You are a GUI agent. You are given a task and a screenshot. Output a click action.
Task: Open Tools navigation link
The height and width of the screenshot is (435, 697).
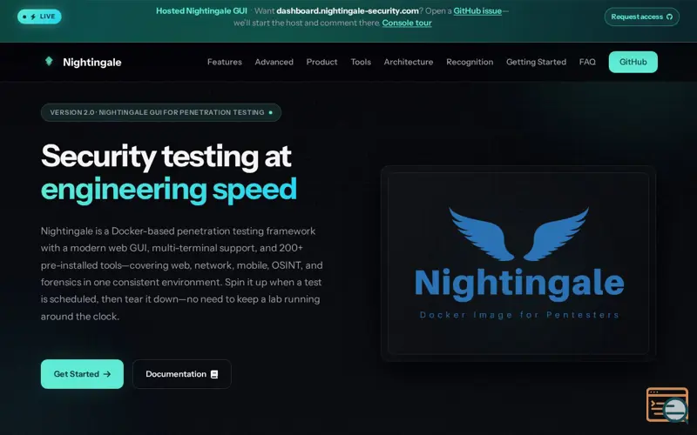[x=361, y=62]
